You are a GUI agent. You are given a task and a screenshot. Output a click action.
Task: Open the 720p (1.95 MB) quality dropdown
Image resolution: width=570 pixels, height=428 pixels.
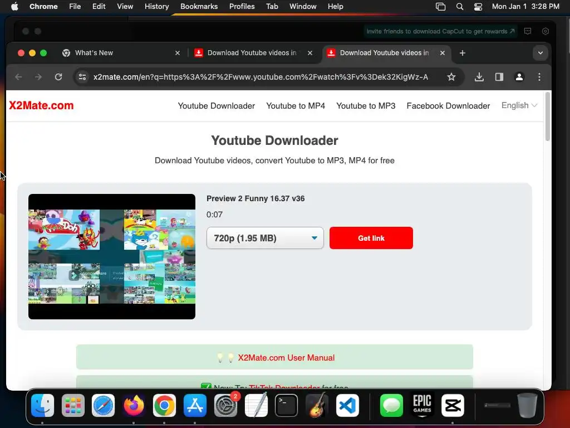coord(265,238)
